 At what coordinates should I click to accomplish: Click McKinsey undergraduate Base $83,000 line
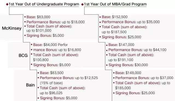coord(38,17)
